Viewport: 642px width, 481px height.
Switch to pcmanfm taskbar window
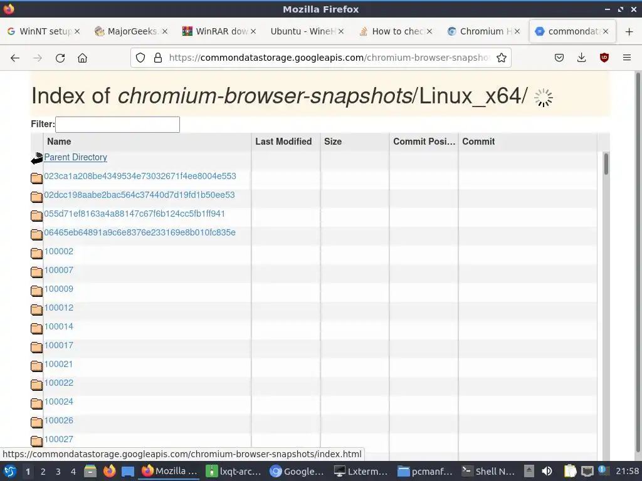pyautogui.click(x=425, y=471)
